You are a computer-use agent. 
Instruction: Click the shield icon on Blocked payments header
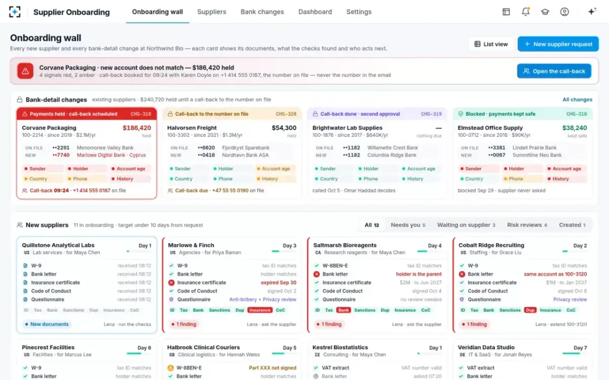461,114
